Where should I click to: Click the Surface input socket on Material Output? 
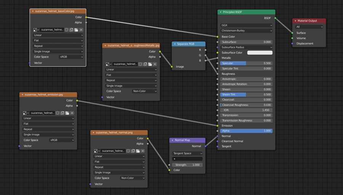[292, 33]
